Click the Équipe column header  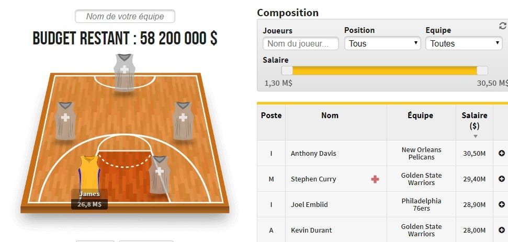420,116
